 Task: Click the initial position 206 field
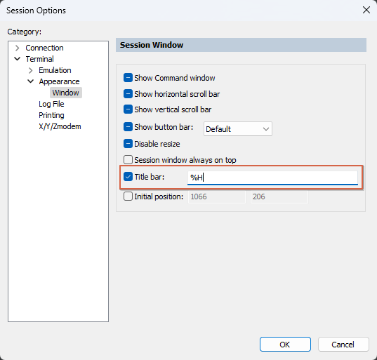[x=279, y=196]
